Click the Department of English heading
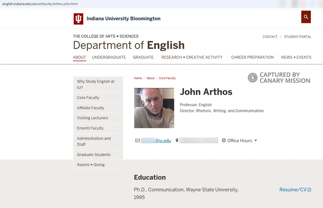323x208 pixels. pos(129,45)
